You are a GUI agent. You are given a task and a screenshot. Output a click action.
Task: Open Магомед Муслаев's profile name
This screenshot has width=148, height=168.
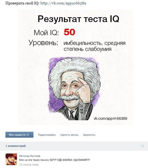pyautogui.click(x=30, y=156)
